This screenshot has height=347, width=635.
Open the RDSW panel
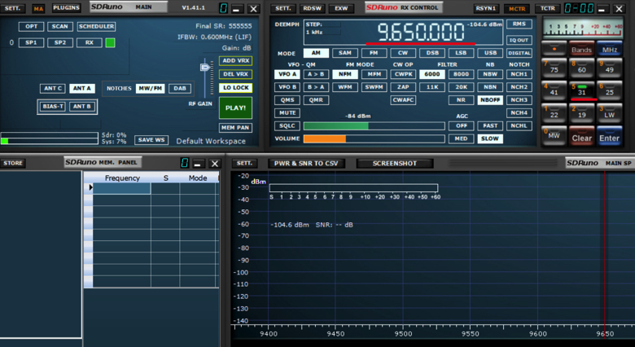(312, 8)
